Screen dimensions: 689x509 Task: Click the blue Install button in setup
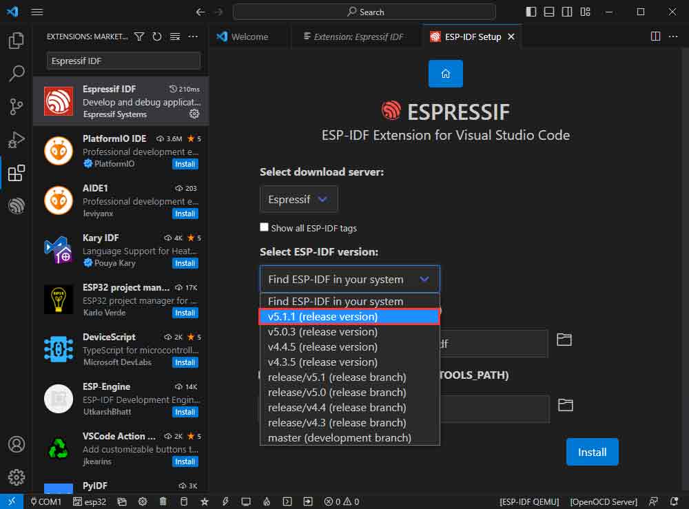592,452
